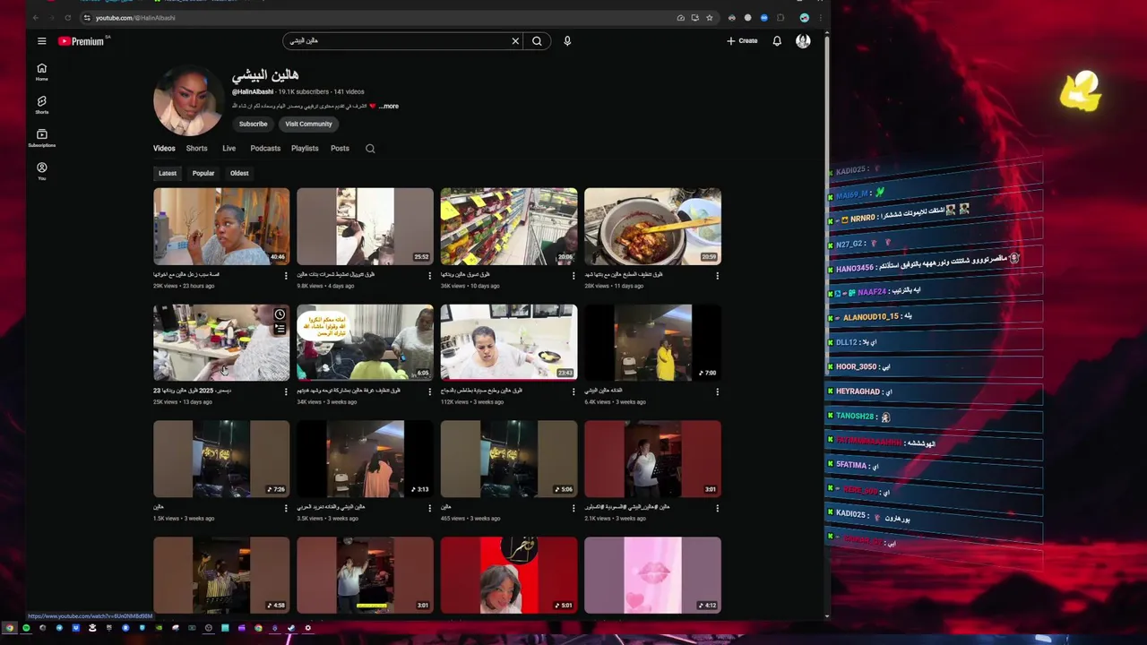Open options menu for the 25:52 video

pos(429,276)
